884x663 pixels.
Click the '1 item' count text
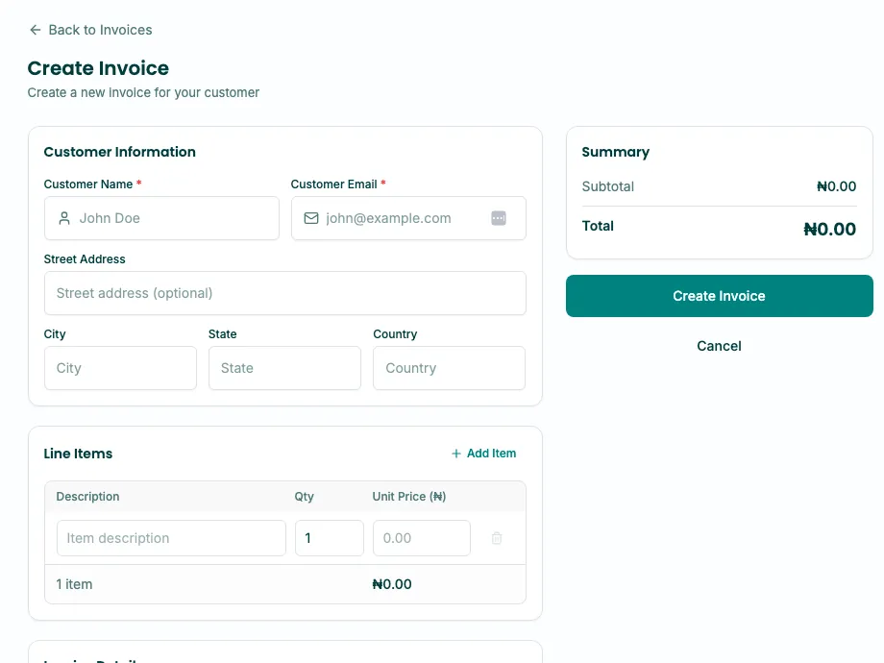[74, 584]
